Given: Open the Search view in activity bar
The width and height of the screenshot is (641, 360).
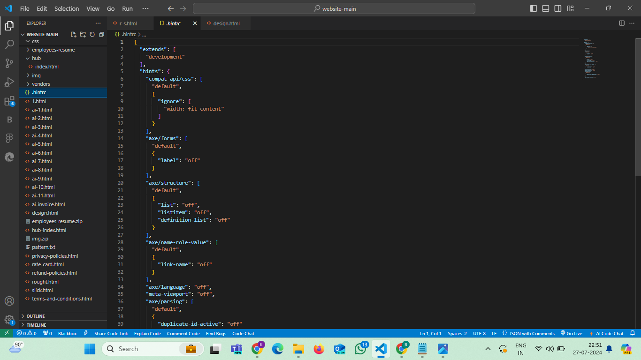Looking at the screenshot, I should tap(9, 45).
